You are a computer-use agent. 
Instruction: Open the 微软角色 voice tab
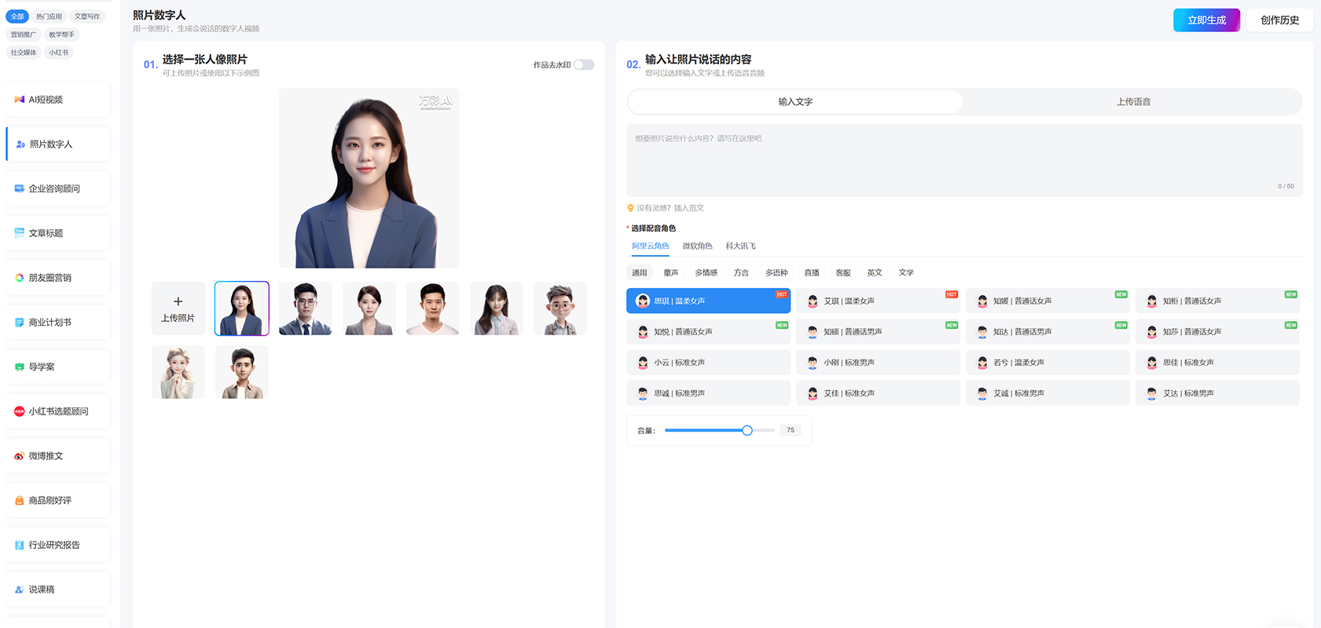pyautogui.click(x=697, y=246)
